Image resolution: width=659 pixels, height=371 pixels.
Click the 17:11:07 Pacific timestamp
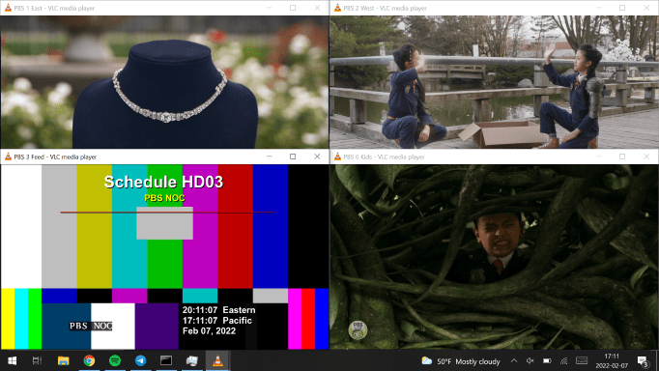(216, 321)
